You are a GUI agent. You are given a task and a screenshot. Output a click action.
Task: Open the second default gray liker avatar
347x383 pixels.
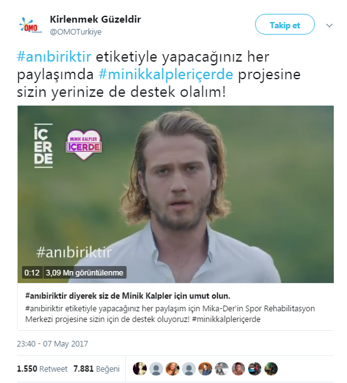tap(189, 369)
